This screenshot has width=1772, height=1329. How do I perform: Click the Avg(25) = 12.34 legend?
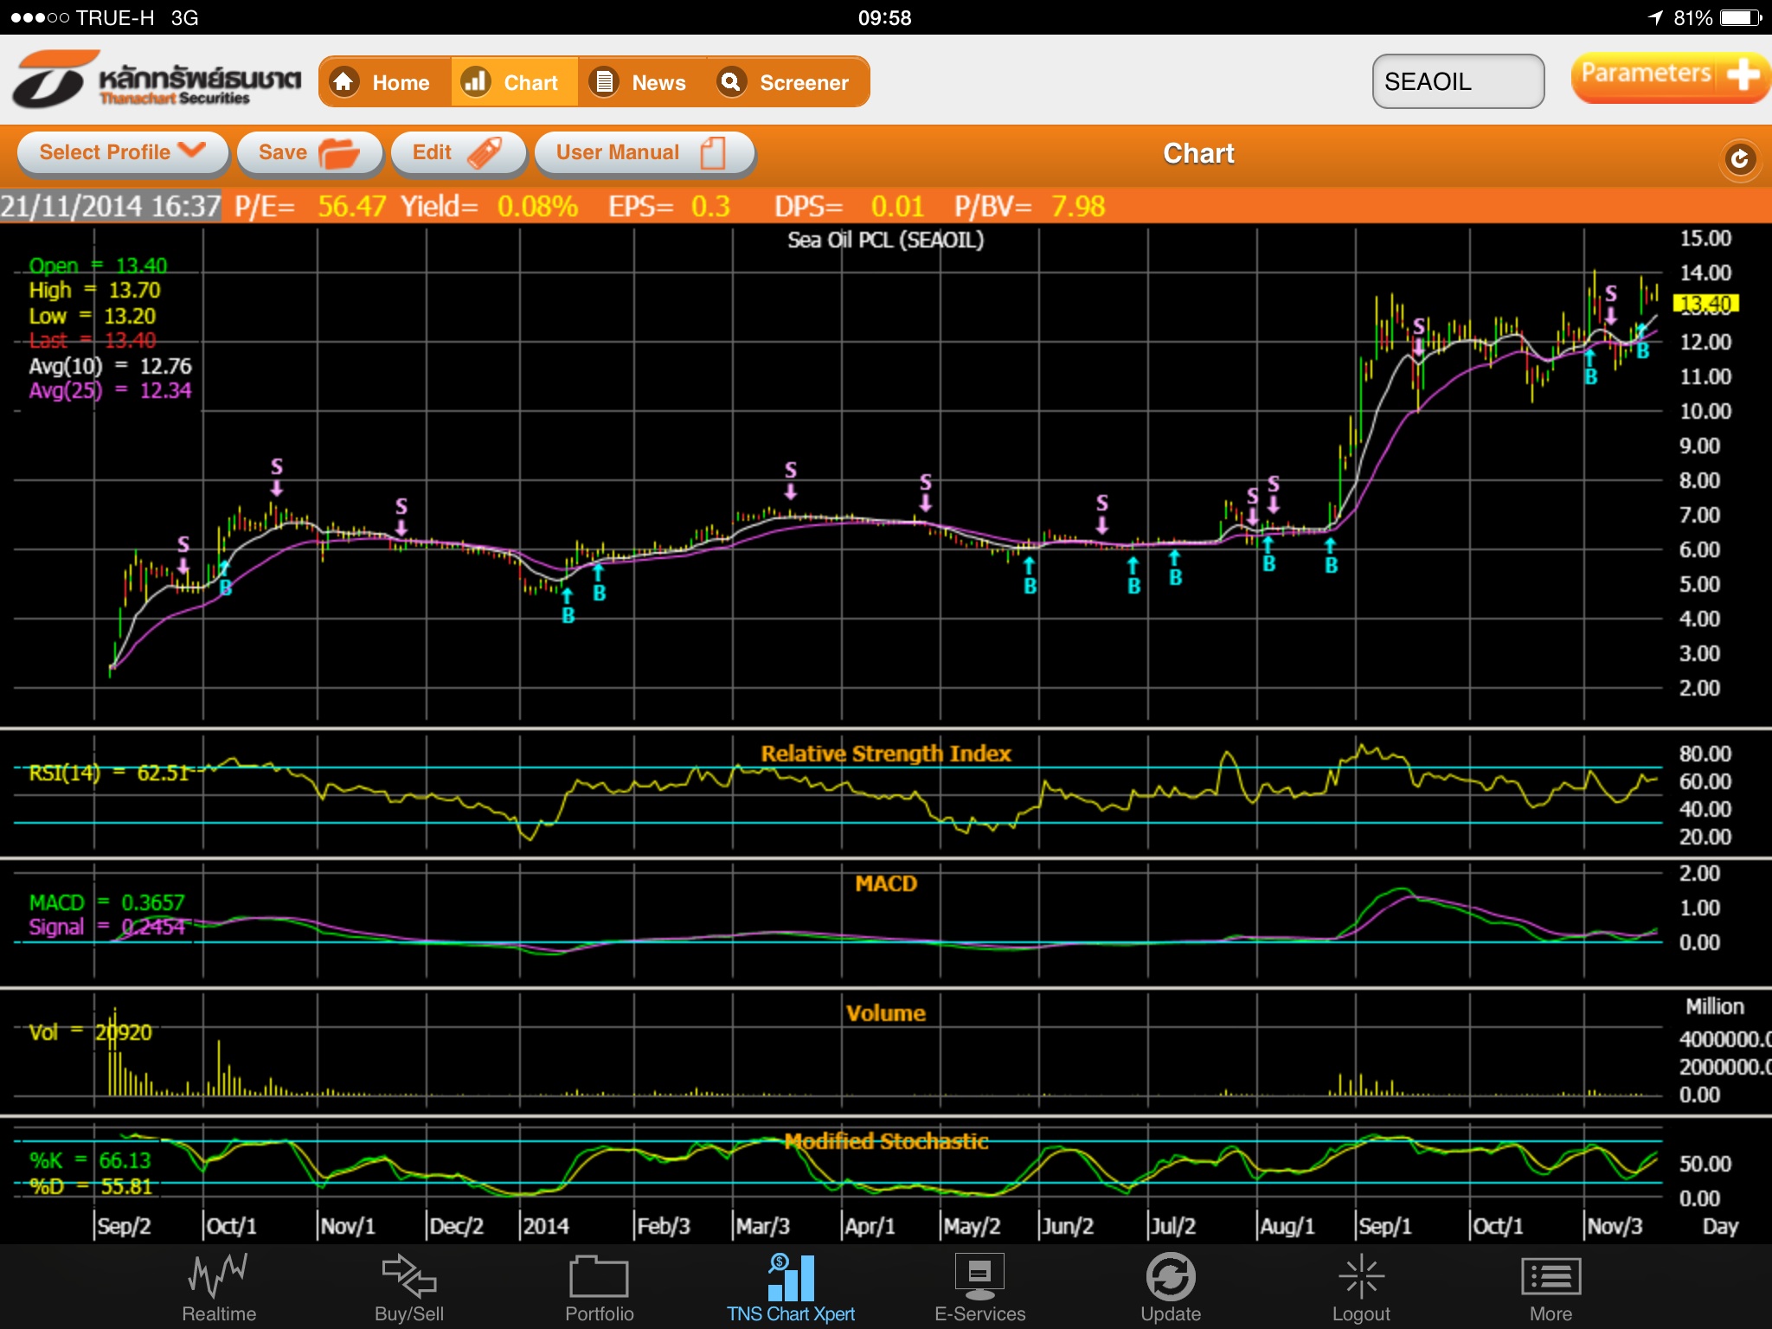tap(110, 390)
